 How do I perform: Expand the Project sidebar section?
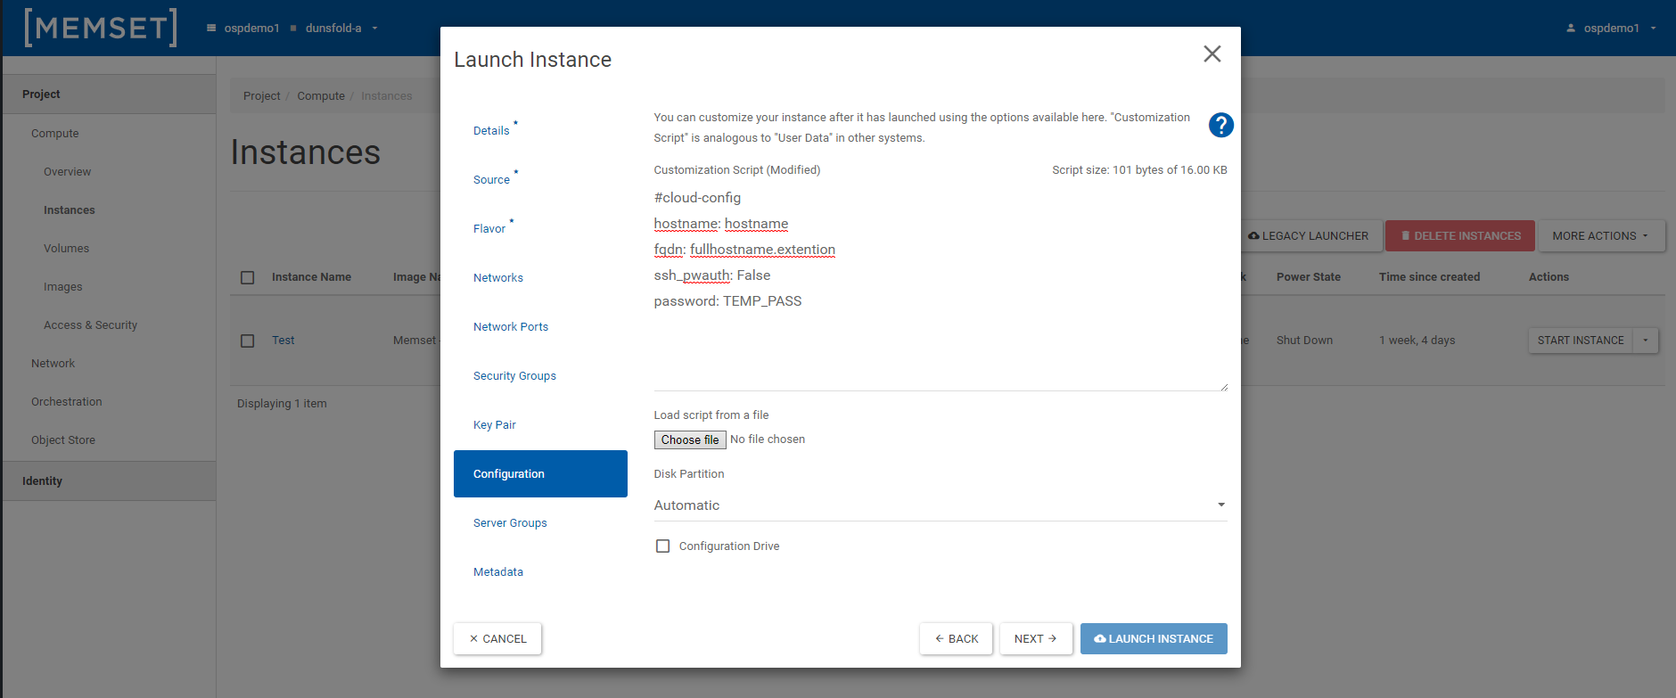pyautogui.click(x=109, y=94)
